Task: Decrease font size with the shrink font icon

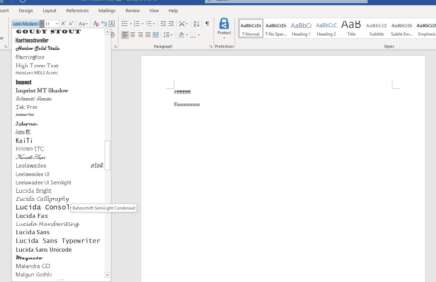Action: pyautogui.click(x=71, y=24)
